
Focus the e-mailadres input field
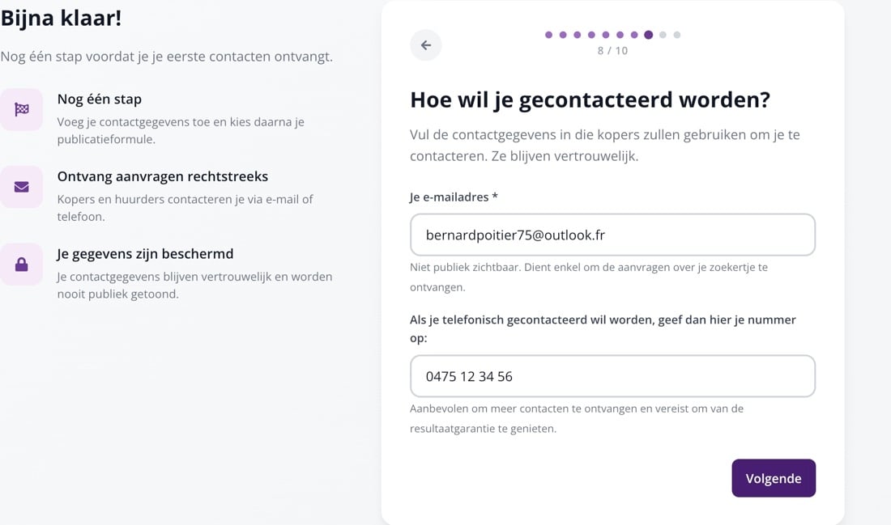[x=612, y=235]
